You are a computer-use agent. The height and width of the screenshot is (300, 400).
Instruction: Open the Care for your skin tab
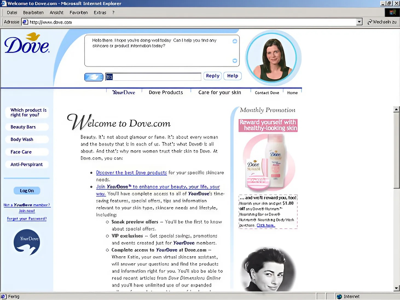click(x=220, y=93)
